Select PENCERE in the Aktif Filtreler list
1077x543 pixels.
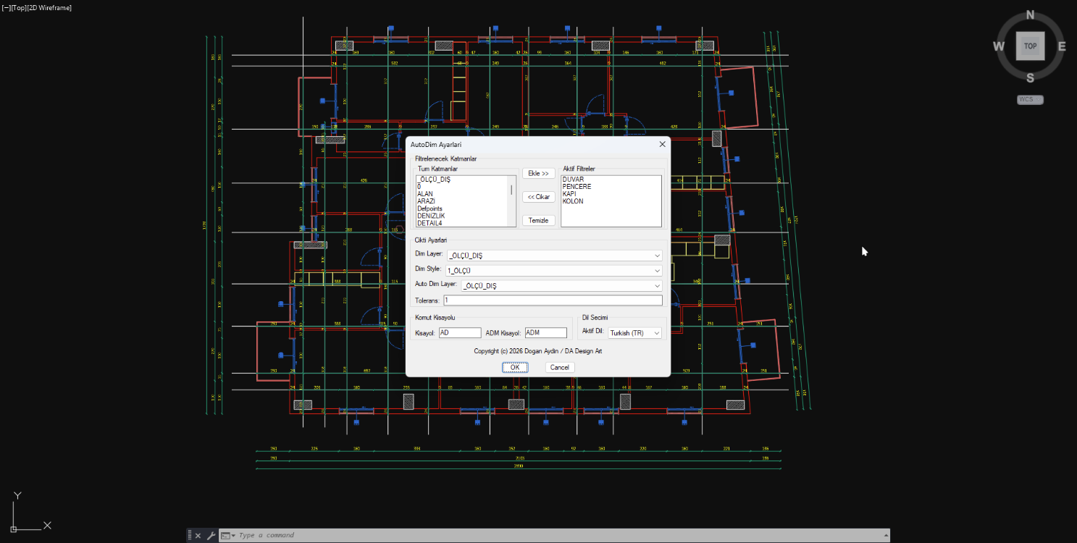click(x=577, y=187)
